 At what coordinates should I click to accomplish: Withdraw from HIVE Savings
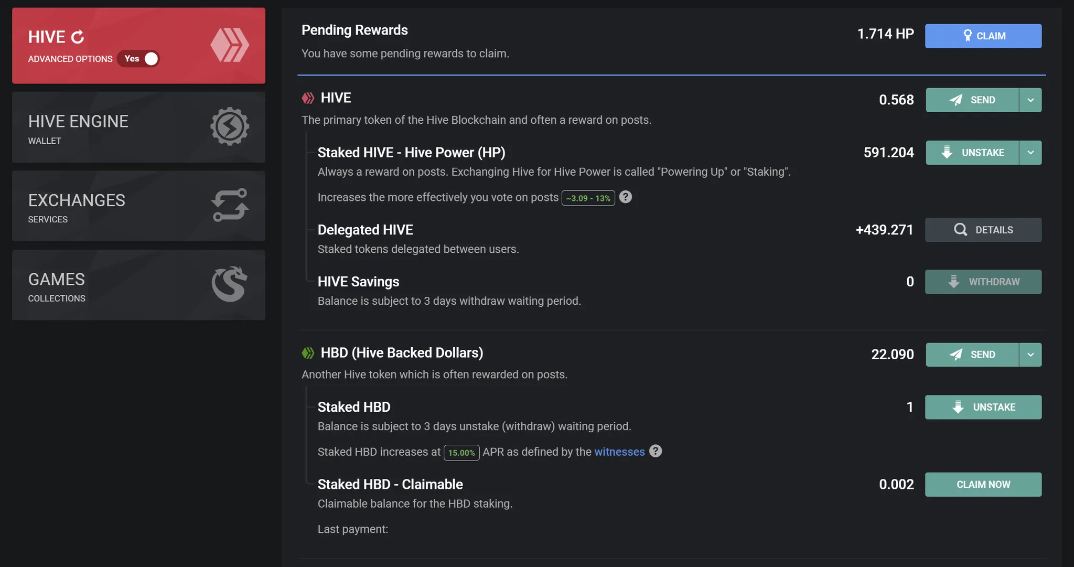point(983,282)
